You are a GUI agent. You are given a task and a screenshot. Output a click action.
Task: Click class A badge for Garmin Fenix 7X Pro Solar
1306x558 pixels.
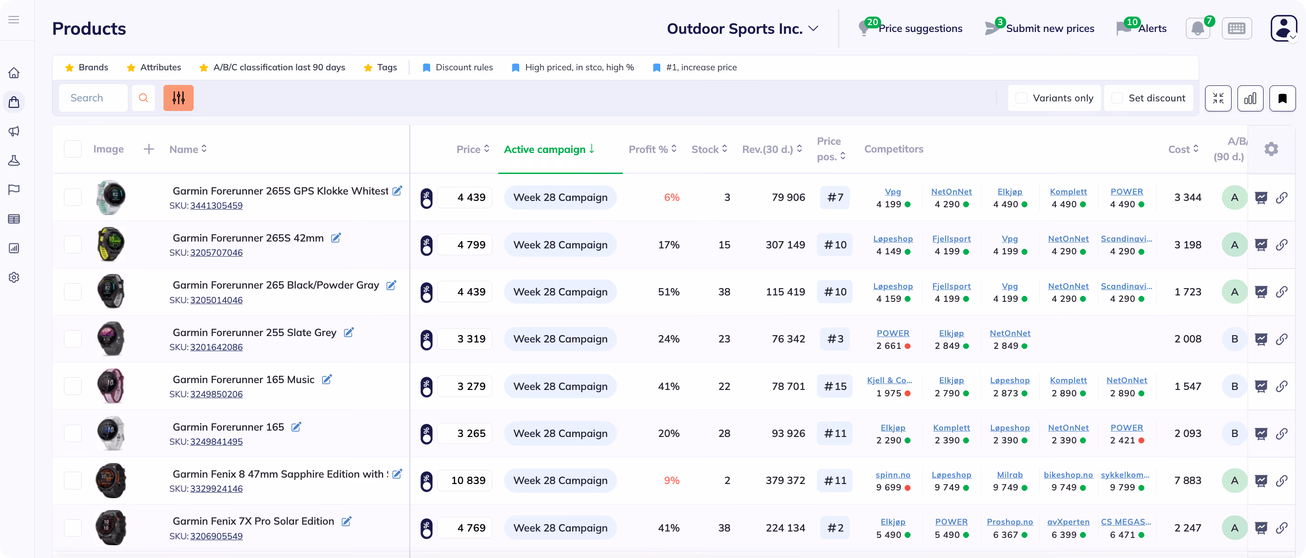(1234, 528)
